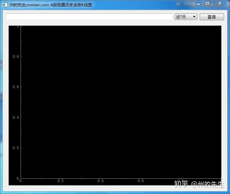
Task: Click the 0.2 label on the vertical axis
Action: click(x=16, y=148)
